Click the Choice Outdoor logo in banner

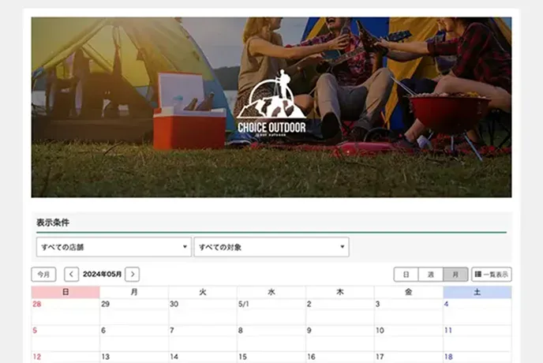tap(271, 103)
